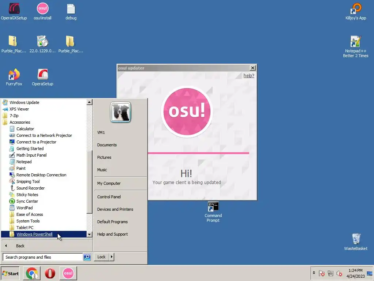Open the OperaGXSetup desktop icon

[x=14, y=11]
